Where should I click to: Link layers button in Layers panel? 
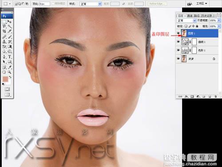(180, 97)
